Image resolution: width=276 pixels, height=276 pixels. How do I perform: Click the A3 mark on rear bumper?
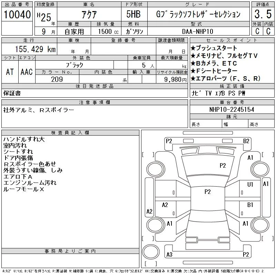169,254
